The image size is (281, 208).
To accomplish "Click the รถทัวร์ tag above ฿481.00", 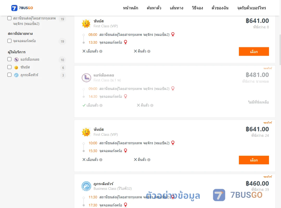I will tap(267, 68).
